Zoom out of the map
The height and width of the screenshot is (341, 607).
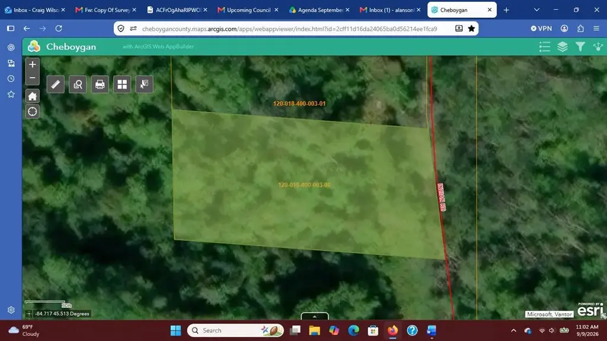click(33, 78)
